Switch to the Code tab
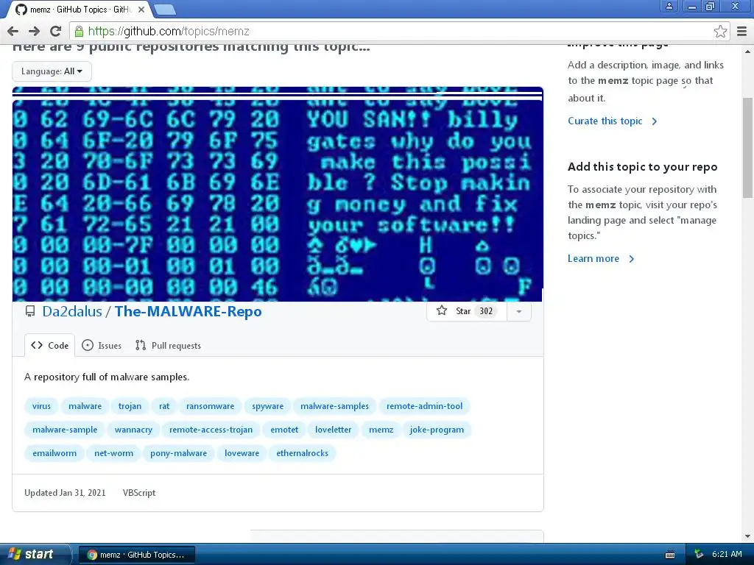Viewport: 754px width, 565px height. [50, 345]
